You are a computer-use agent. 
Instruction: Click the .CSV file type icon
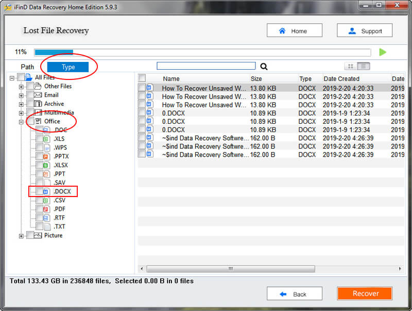[46, 200]
